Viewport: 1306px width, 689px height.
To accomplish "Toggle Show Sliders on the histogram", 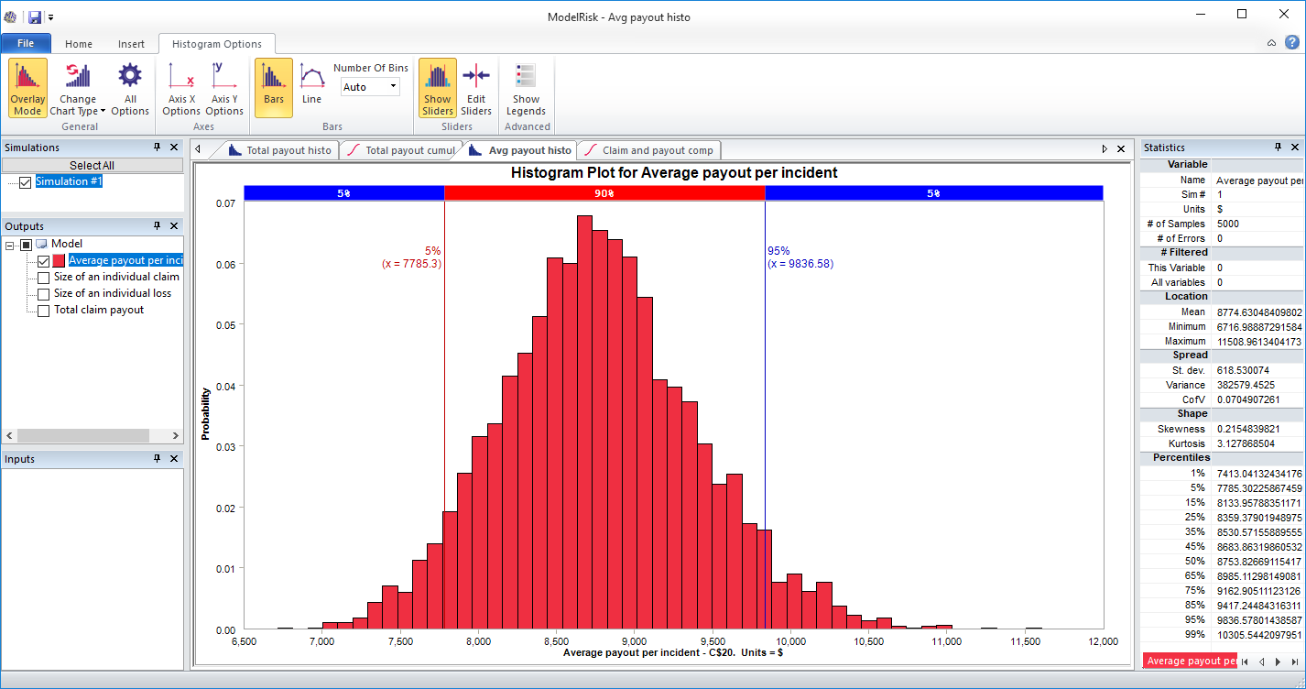I will pos(437,88).
